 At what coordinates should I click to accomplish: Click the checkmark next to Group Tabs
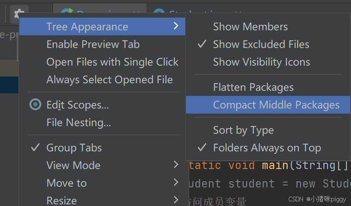coord(35,148)
